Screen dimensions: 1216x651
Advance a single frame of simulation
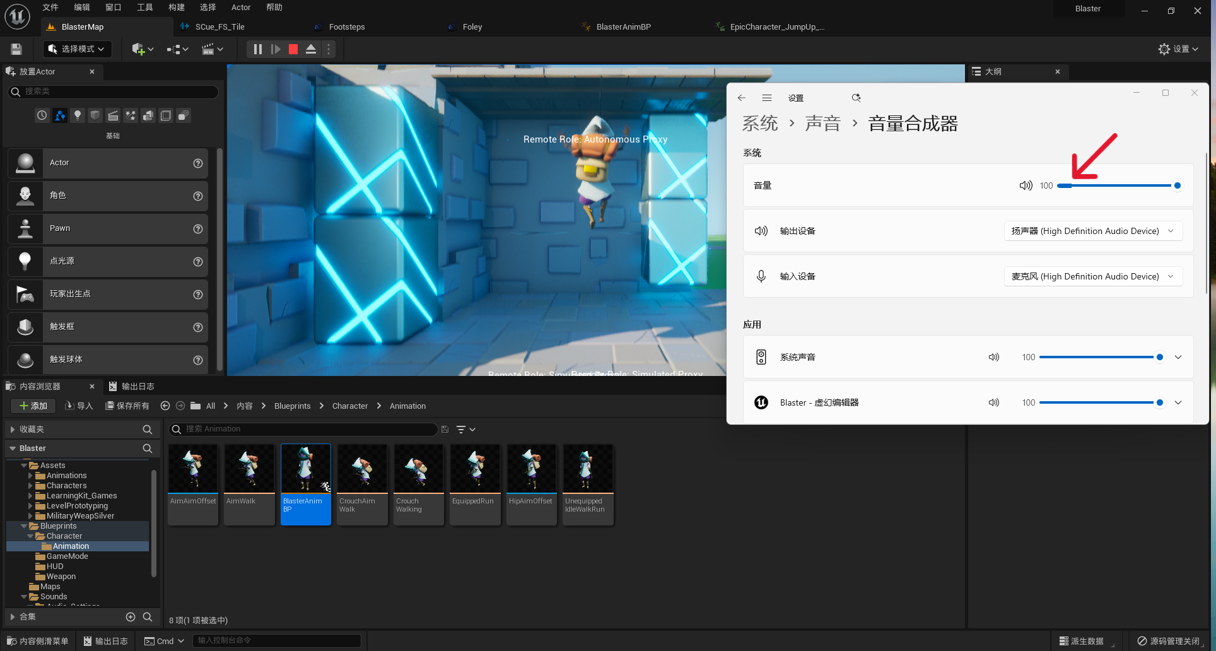[x=276, y=49]
